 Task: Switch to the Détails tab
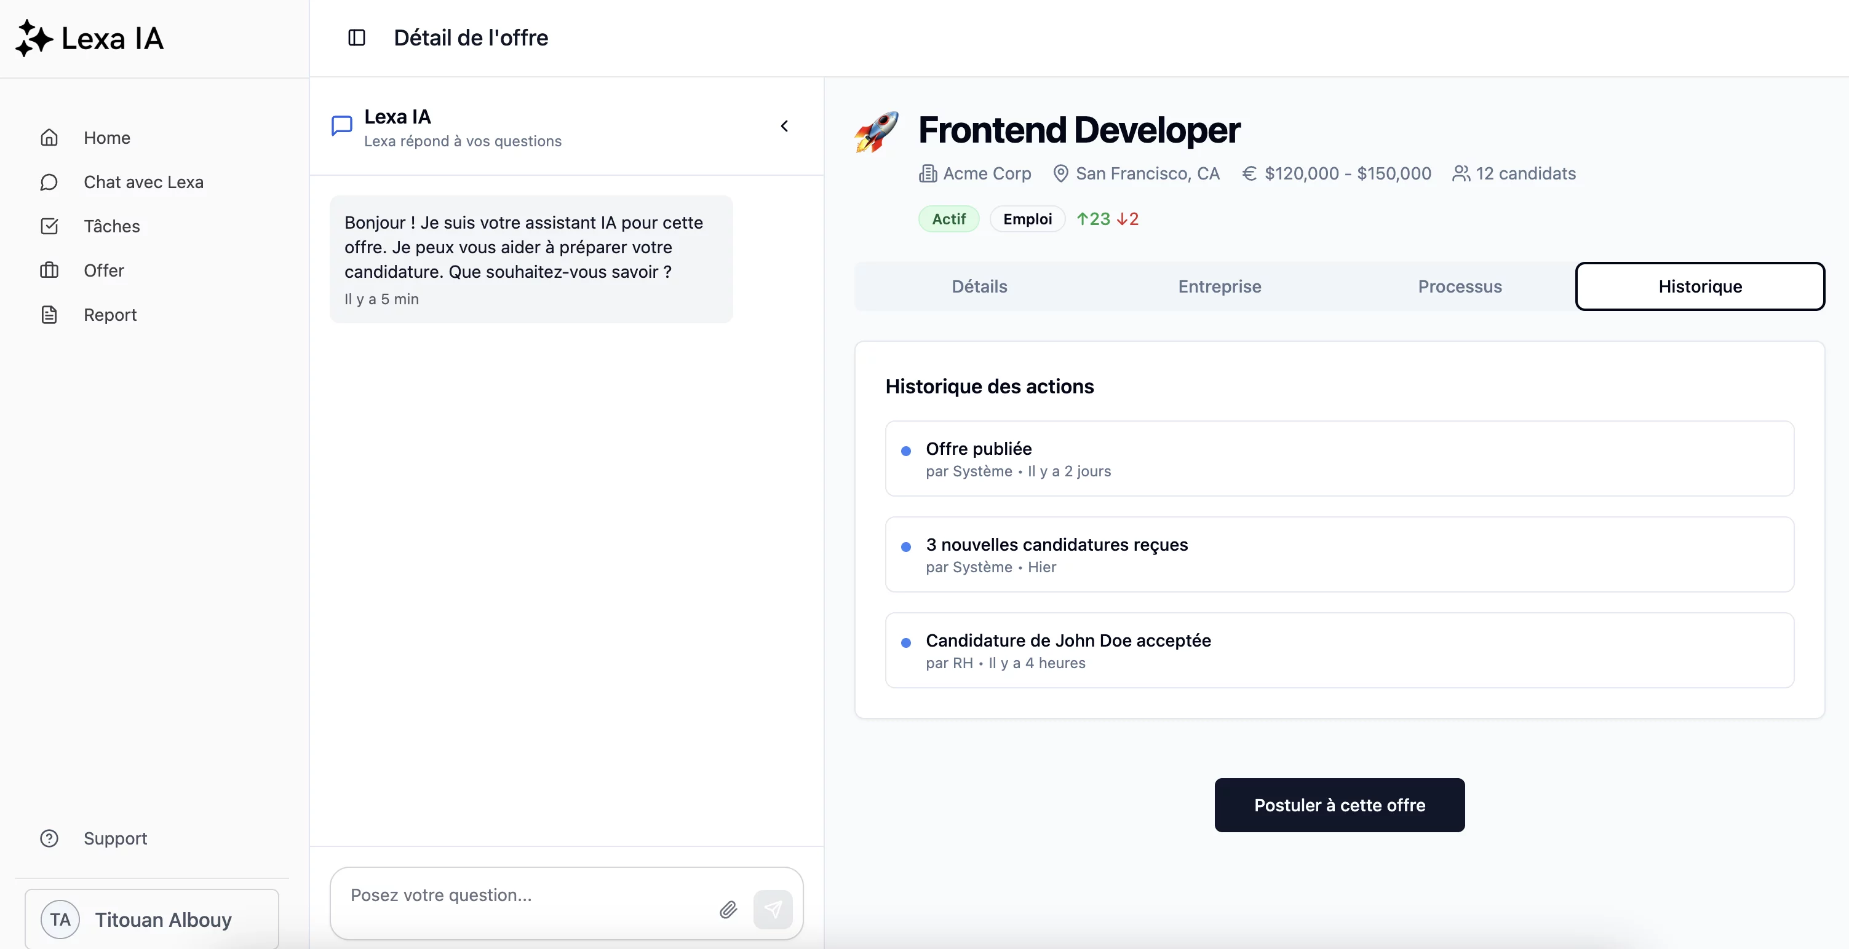coord(979,287)
